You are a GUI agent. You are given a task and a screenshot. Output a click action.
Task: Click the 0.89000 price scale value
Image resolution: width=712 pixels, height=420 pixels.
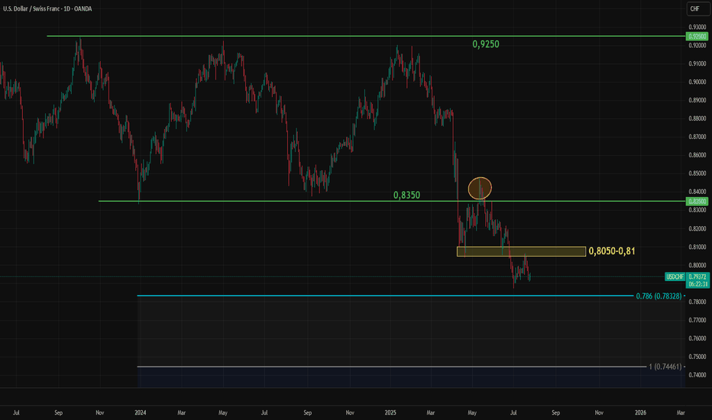[x=697, y=100]
